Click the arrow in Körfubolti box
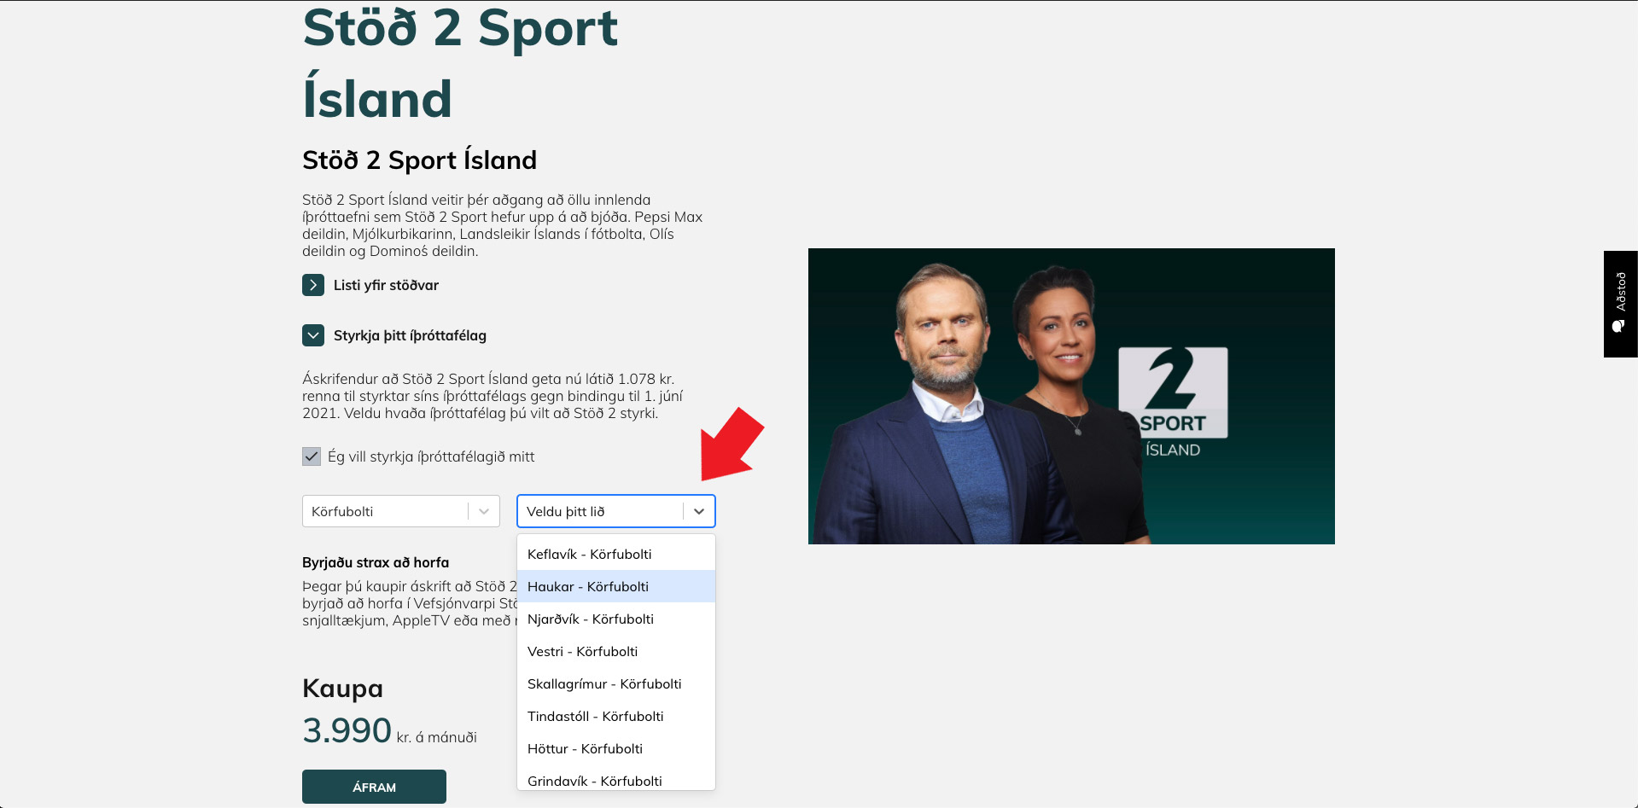Viewport: 1638px width, 808px height. coord(484,511)
